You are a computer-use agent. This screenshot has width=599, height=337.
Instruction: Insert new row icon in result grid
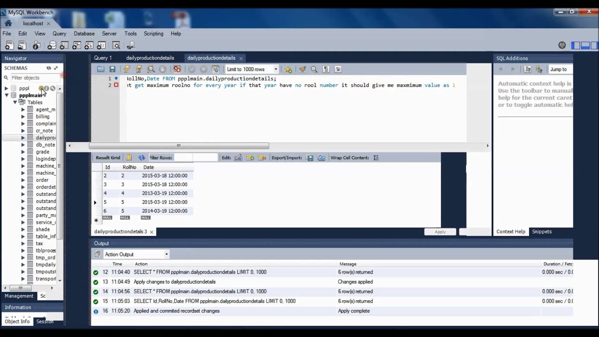click(250, 158)
